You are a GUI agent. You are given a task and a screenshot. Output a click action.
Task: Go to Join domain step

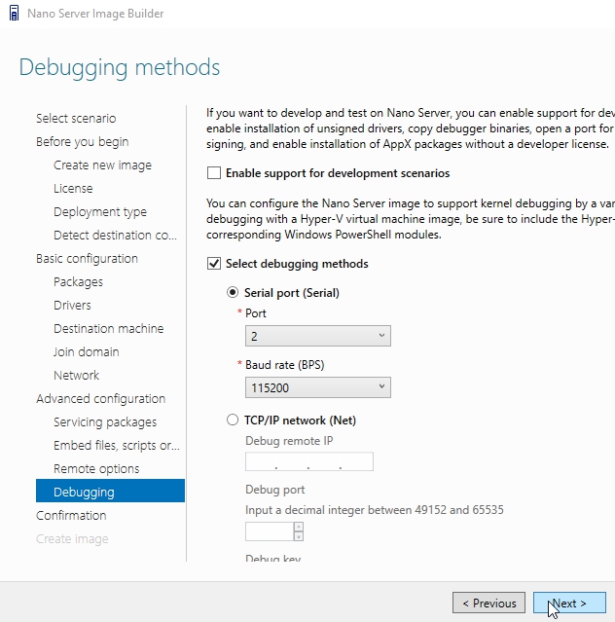pos(86,351)
